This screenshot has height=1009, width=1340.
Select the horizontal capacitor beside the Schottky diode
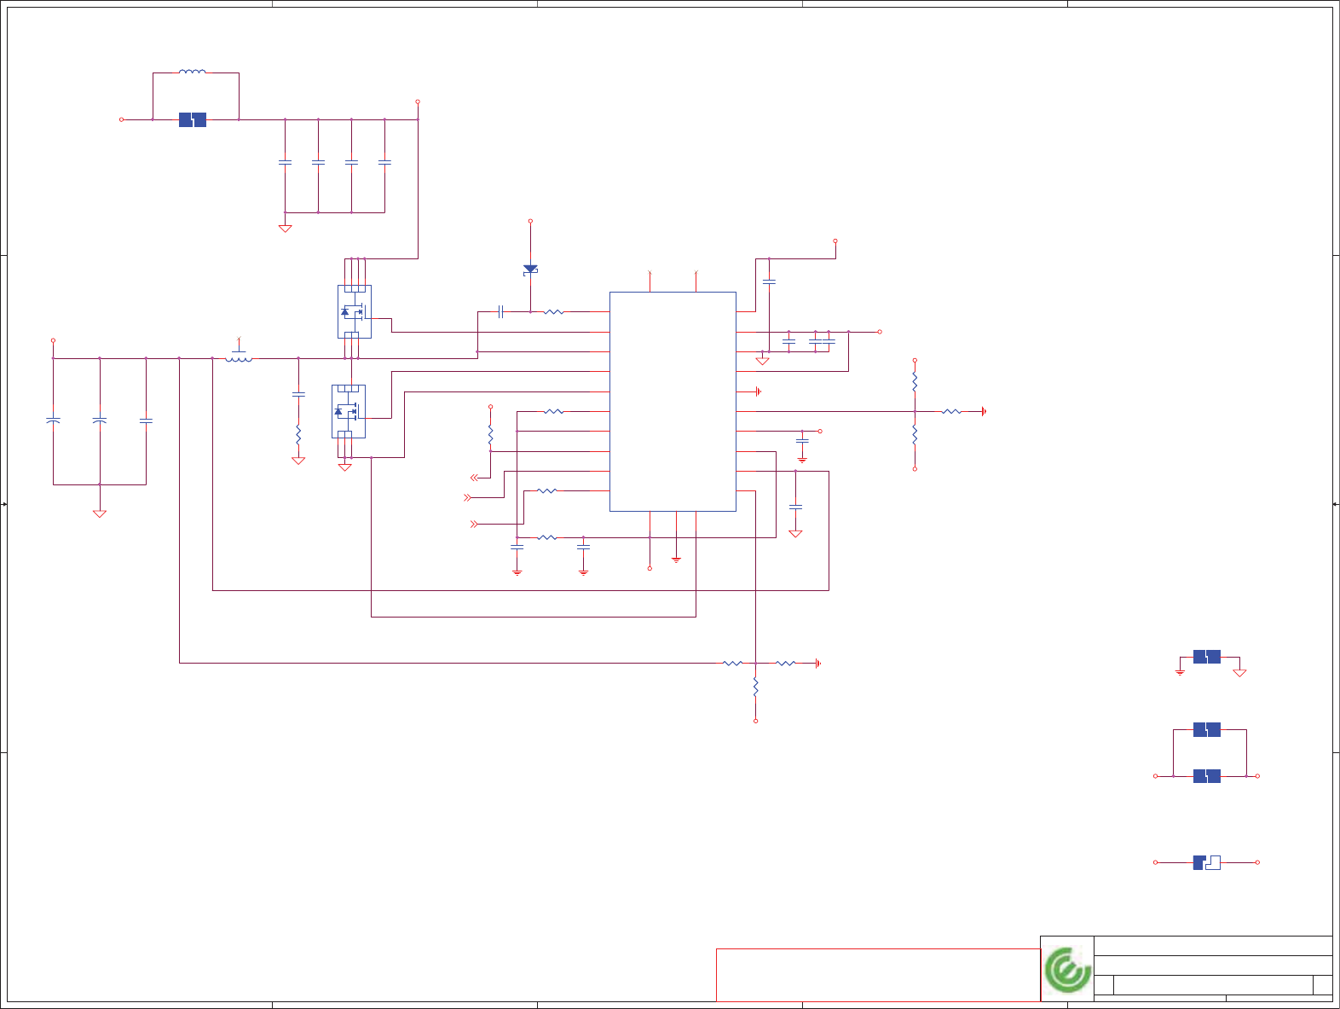coord(501,312)
